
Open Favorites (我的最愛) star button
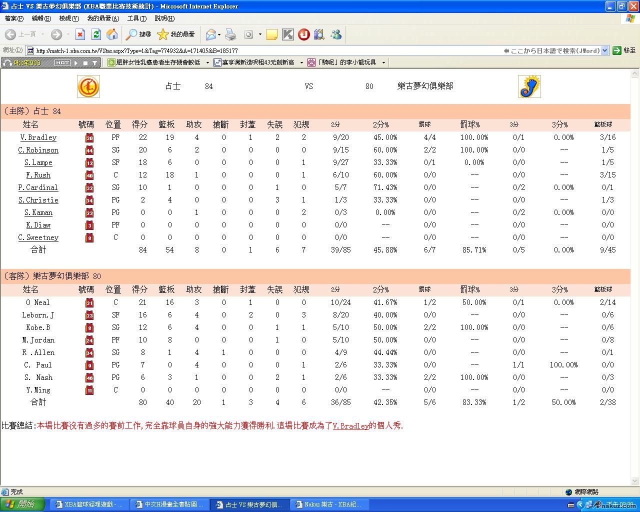pos(176,34)
